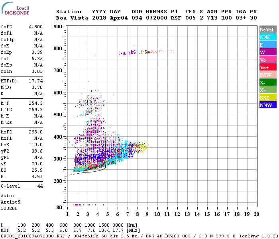Click the fmin value 3.05
The width and height of the screenshot is (279, 239).
(x=37, y=71)
